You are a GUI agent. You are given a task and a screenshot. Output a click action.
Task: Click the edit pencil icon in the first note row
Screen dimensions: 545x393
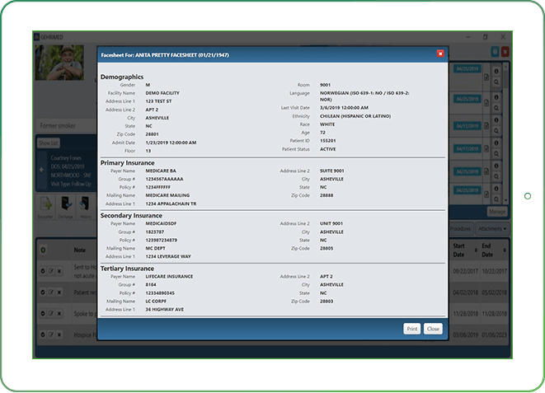(51, 269)
